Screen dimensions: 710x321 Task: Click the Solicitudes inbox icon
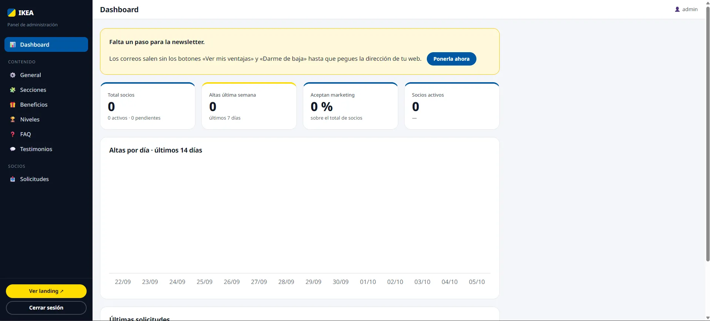click(13, 179)
